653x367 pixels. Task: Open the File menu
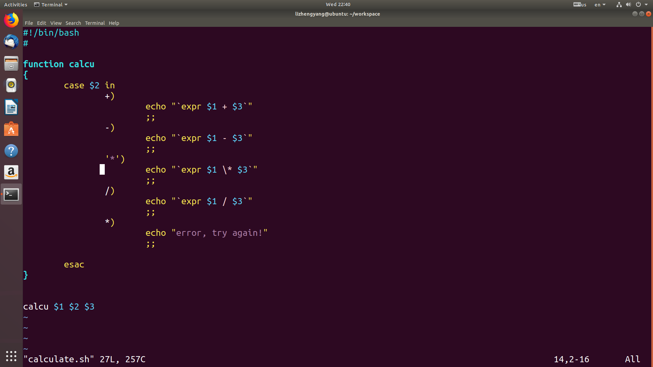point(29,23)
